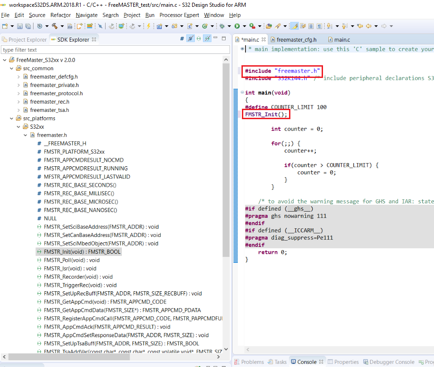Maximize the SDK Explorer panel
This screenshot has width=434, height=367.
(x=224, y=39)
